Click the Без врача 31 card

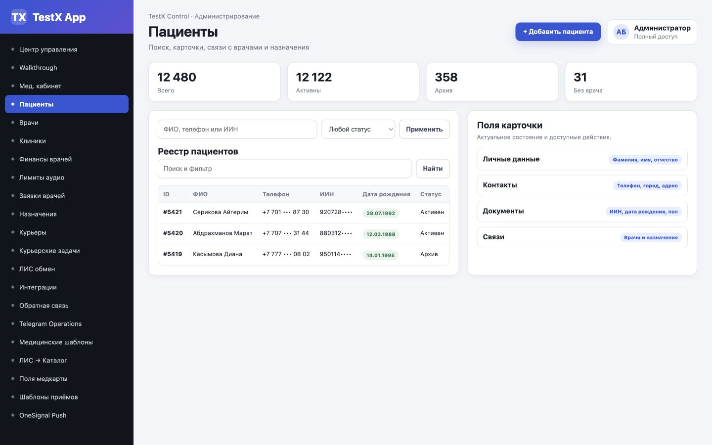631,82
